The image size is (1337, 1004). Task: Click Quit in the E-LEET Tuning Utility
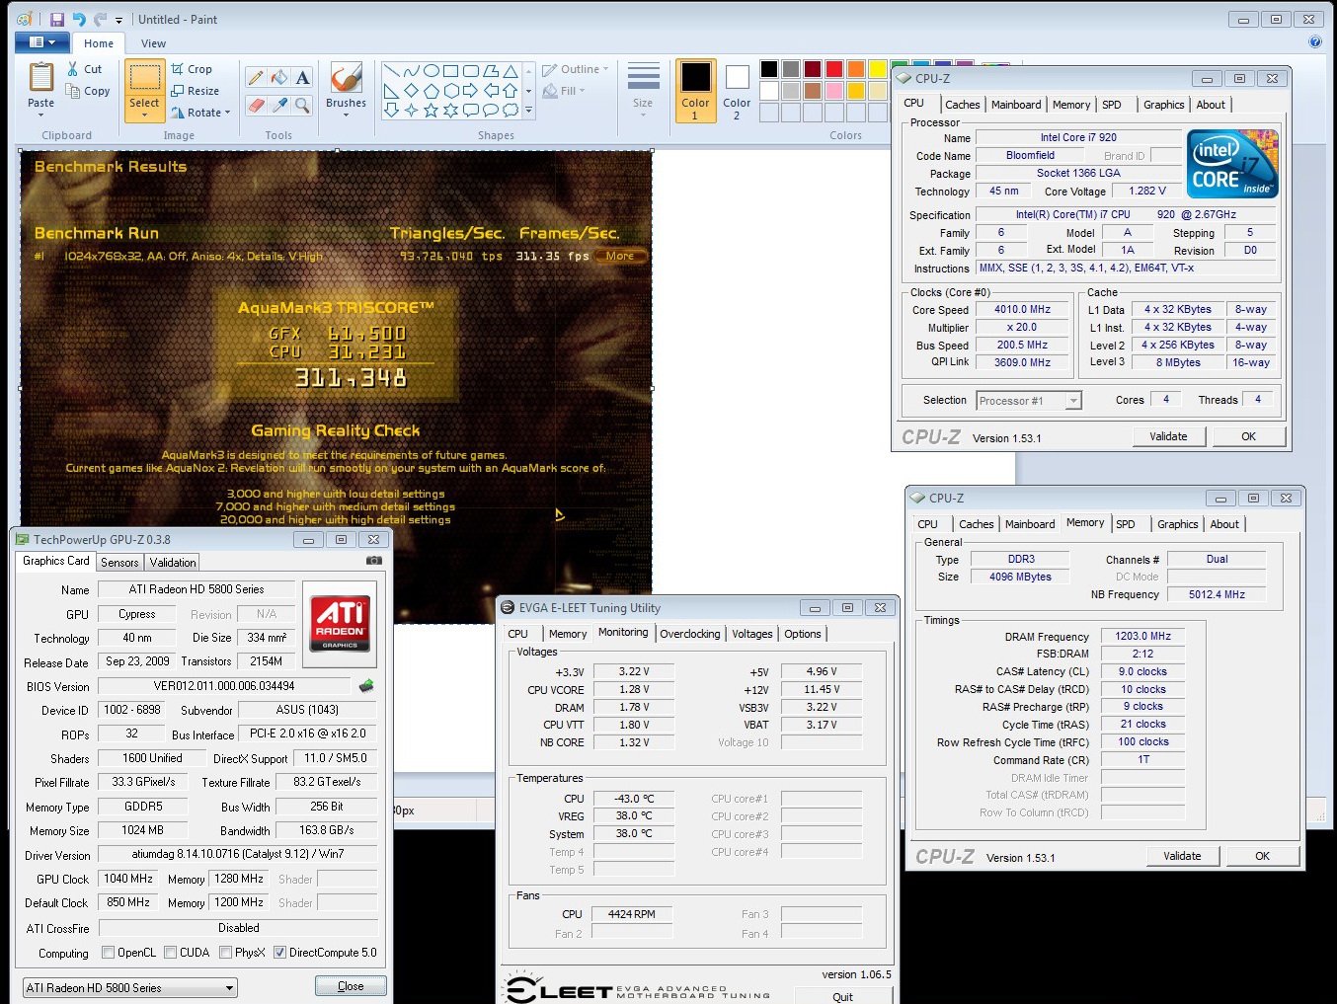[x=842, y=996]
